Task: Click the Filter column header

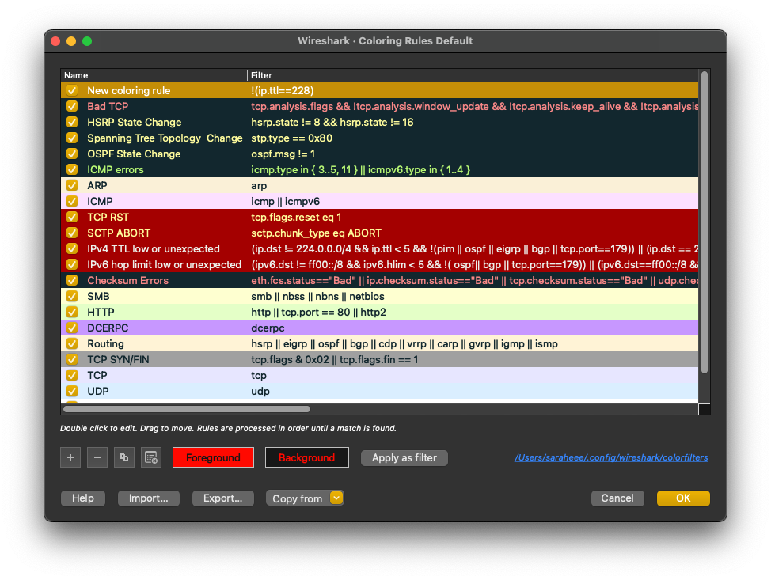Action: [x=473, y=75]
